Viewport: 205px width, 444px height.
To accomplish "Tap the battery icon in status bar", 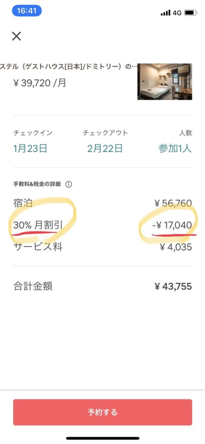I will (191, 13).
